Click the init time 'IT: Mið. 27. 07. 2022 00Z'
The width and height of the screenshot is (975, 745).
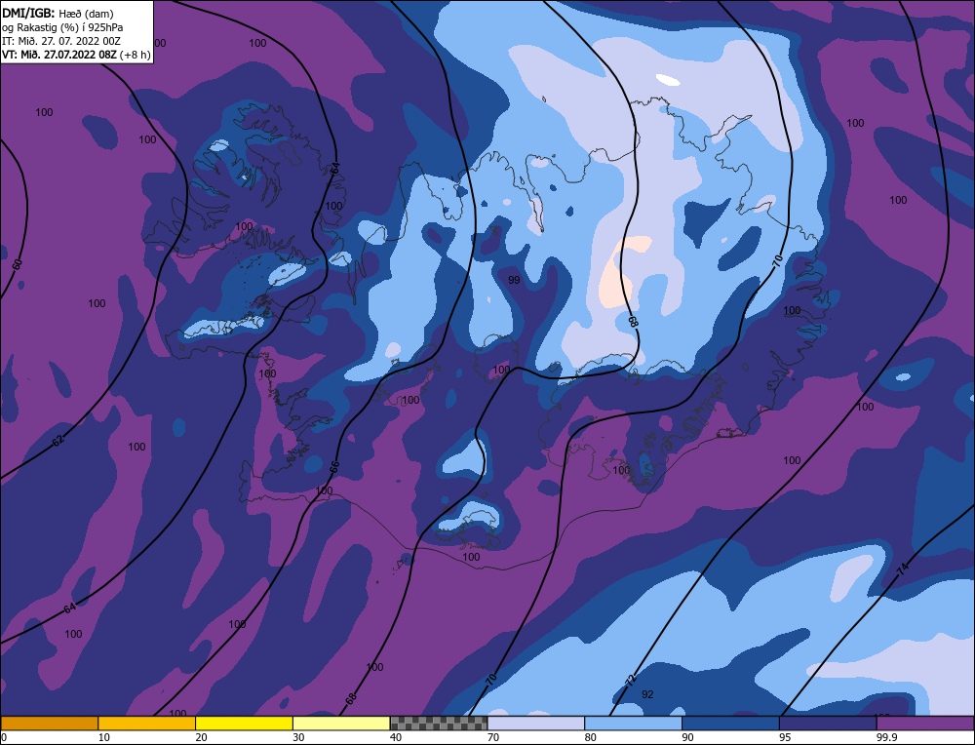coord(60,41)
